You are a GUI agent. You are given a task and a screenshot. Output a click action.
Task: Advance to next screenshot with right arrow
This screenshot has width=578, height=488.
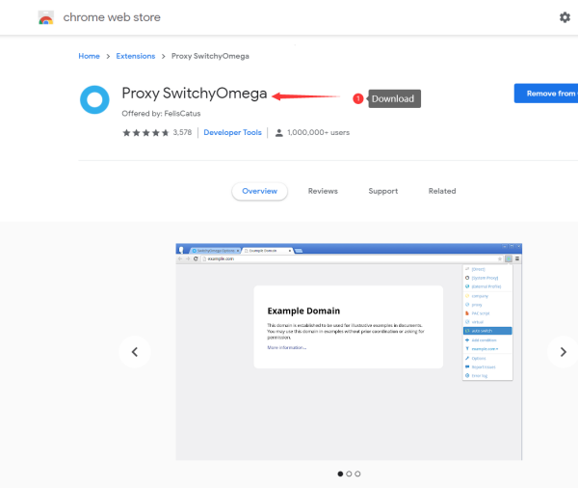563,352
